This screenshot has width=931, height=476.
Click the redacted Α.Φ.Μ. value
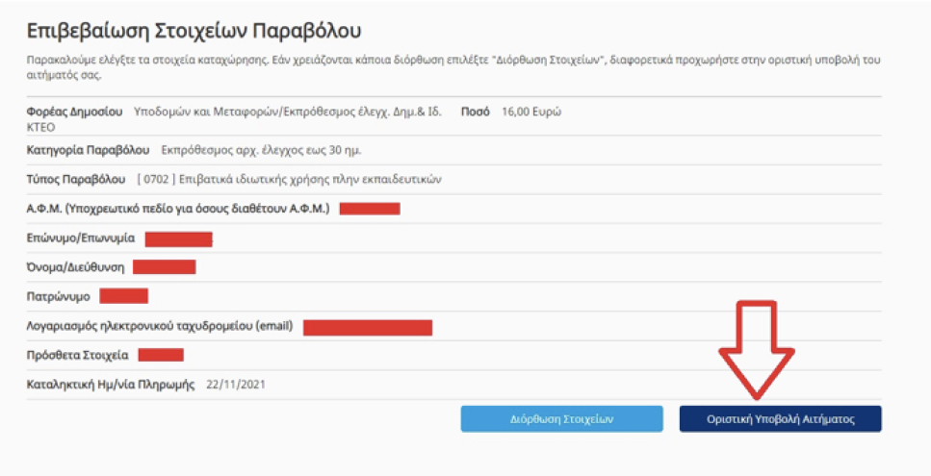tap(369, 209)
